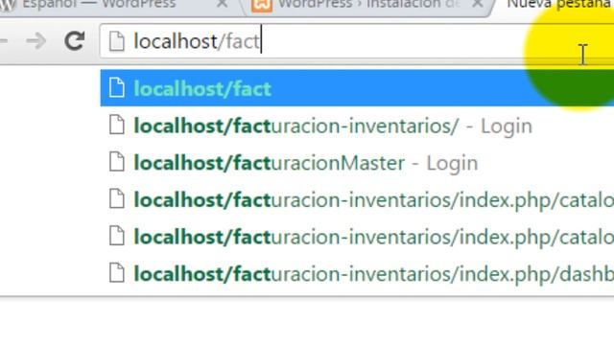Click the browser reload button
Screen dimensions: 614x345
click(x=75, y=41)
